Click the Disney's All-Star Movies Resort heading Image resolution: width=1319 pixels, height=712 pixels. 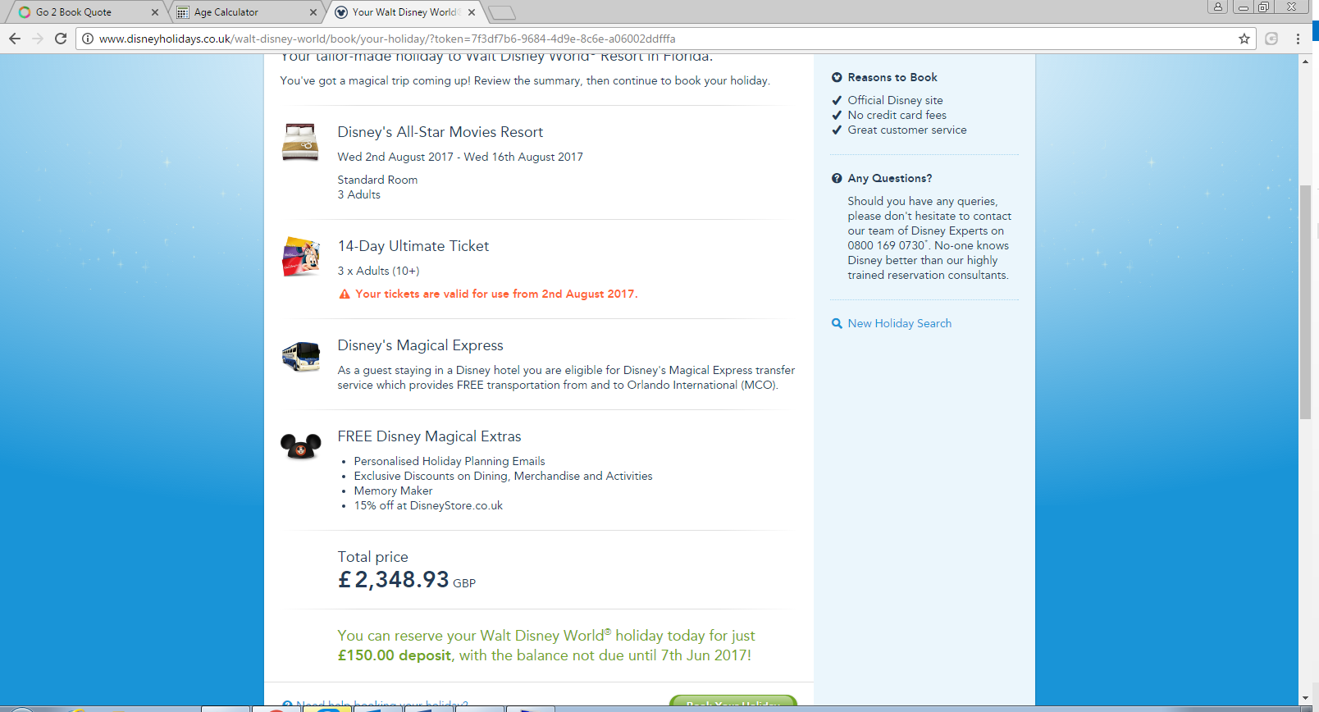(x=440, y=132)
